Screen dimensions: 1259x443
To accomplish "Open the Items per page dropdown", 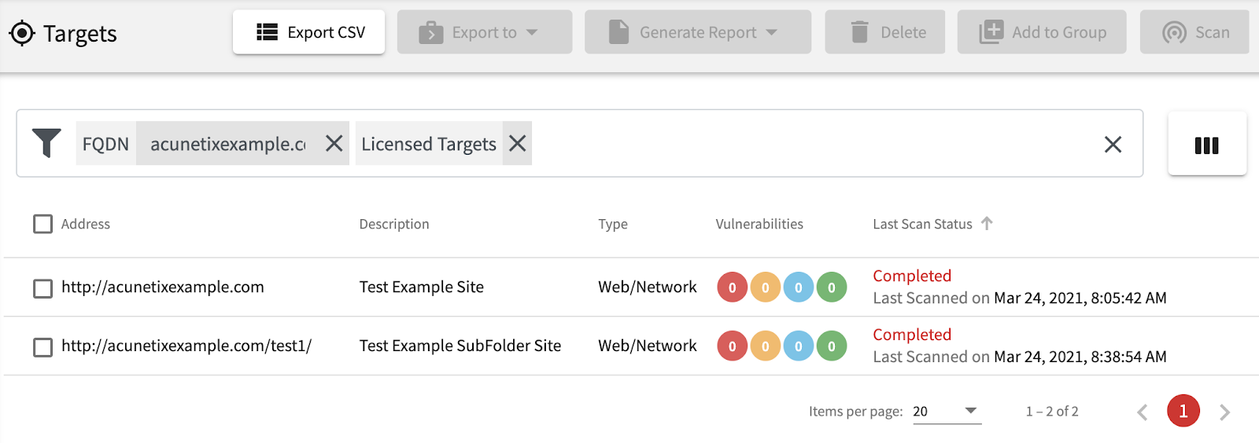I will (x=947, y=412).
